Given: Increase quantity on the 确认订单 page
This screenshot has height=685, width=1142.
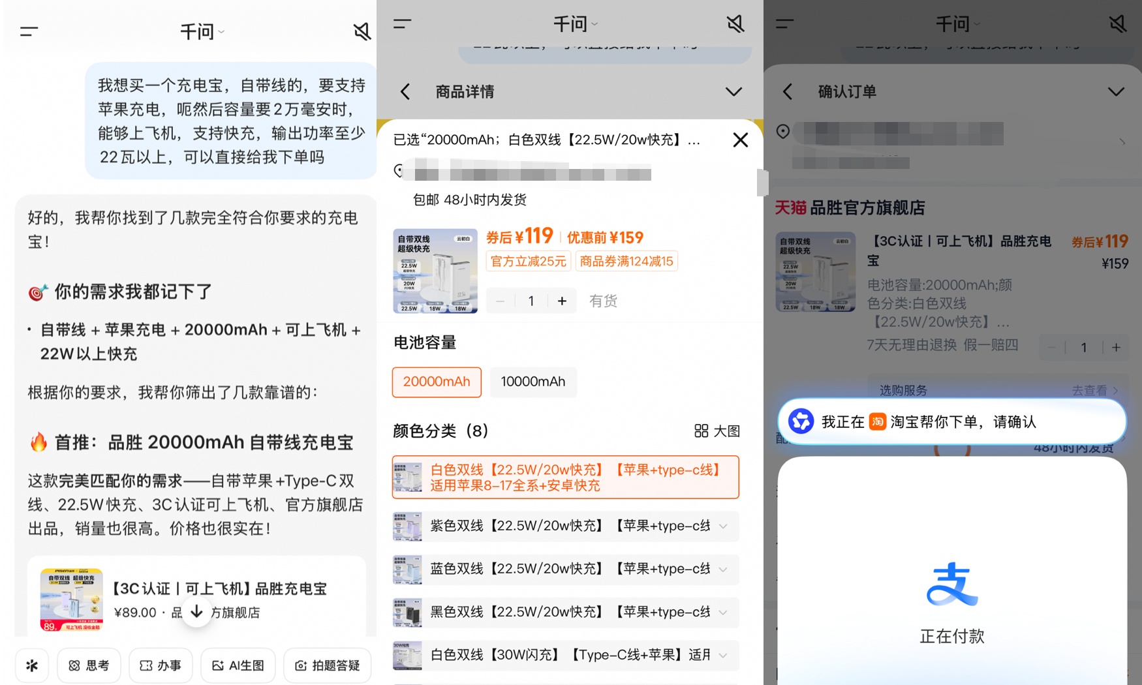Looking at the screenshot, I should click(x=1116, y=348).
